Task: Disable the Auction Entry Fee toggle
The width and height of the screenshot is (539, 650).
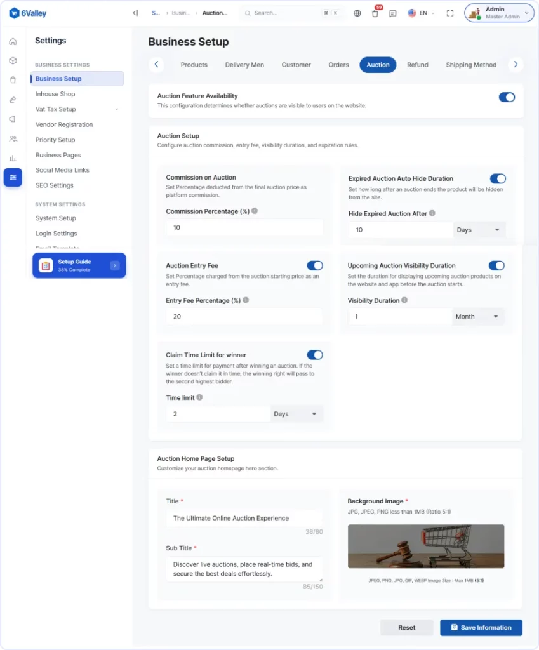Action: tap(315, 265)
